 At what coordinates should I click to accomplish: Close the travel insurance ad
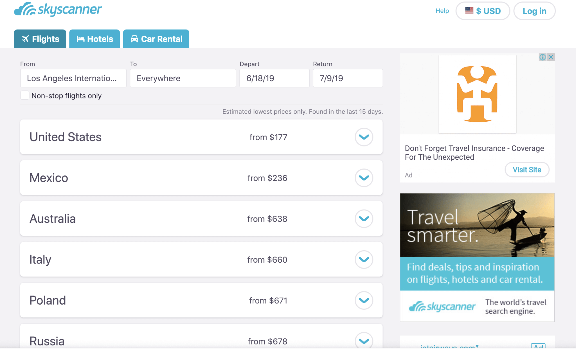point(551,57)
